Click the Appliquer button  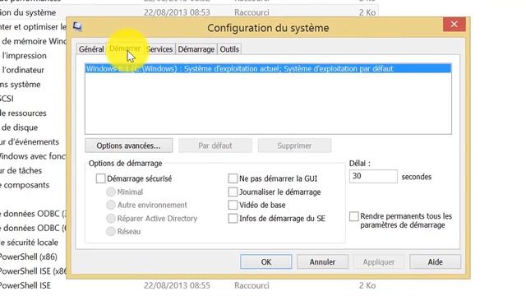379,261
